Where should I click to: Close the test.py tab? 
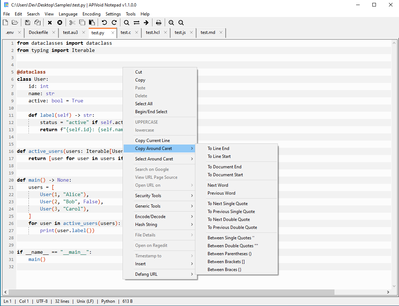coord(113,32)
